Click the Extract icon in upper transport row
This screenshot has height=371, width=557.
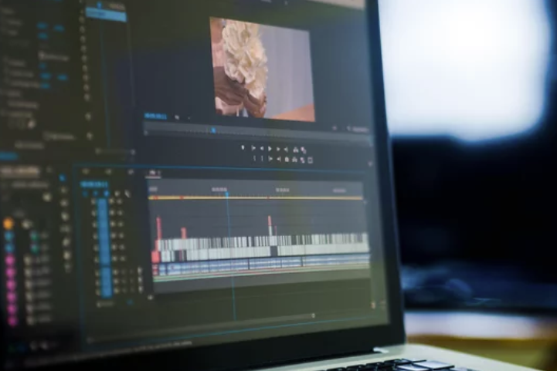[304, 149]
